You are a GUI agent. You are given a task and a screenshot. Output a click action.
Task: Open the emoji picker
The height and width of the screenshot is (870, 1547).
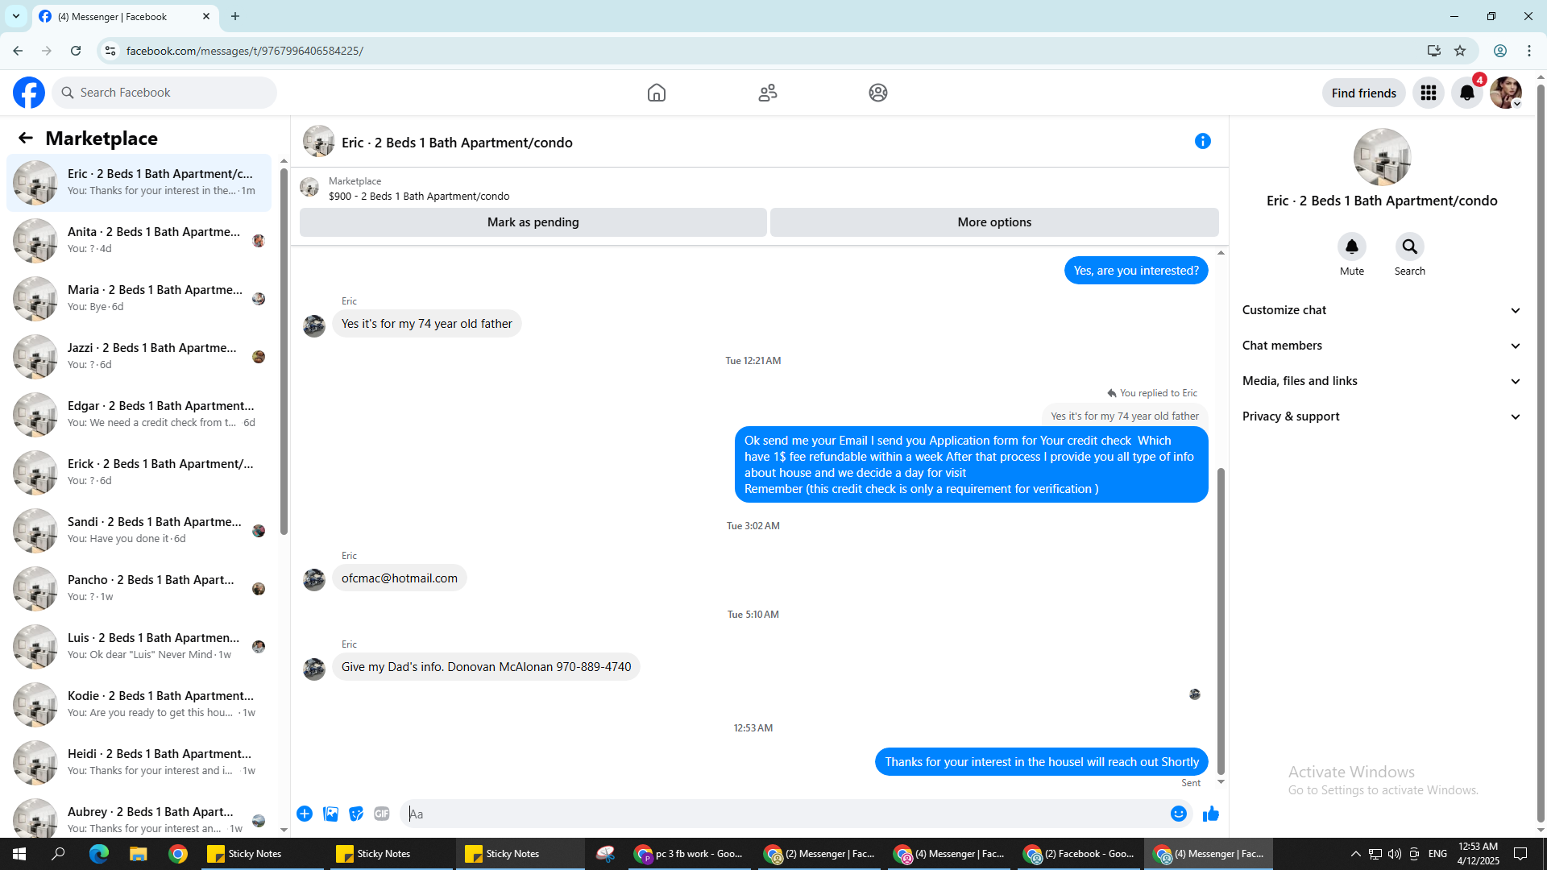[x=1179, y=814]
